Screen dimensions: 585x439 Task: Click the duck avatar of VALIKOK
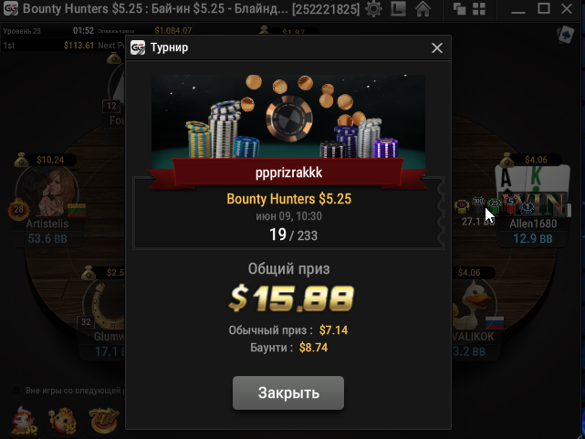[x=473, y=304]
